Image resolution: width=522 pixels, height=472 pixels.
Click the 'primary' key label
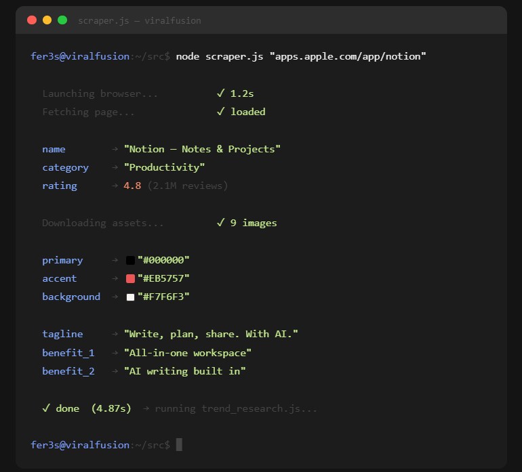coord(62,261)
